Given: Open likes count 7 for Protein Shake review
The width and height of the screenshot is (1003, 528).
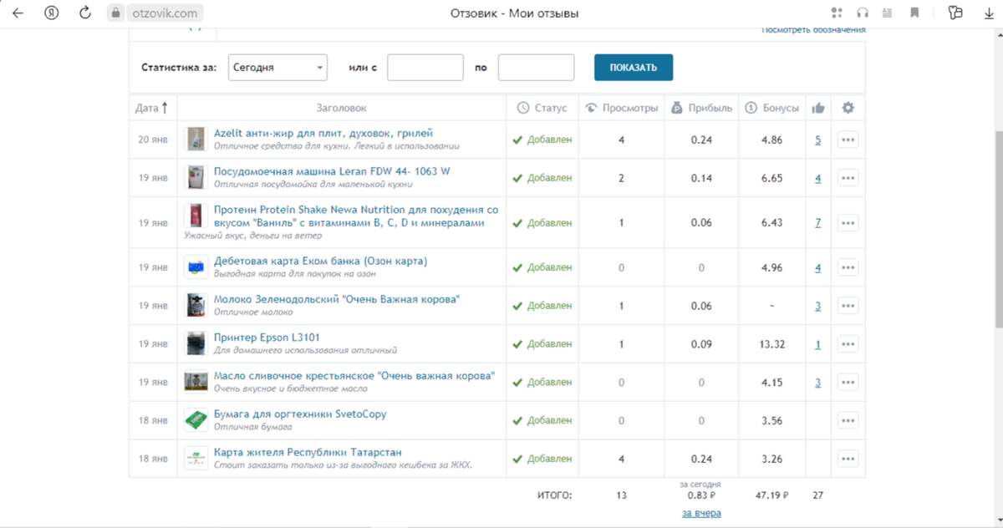Looking at the screenshot, I should pos(818,223).
